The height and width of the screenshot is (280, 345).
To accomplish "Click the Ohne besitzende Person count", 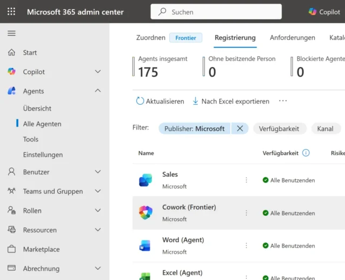I will click(212, 72).
